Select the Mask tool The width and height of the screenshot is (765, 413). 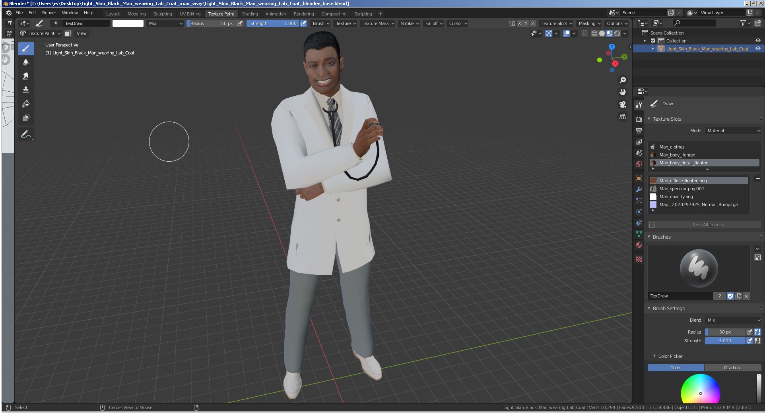tap(26, 118)
